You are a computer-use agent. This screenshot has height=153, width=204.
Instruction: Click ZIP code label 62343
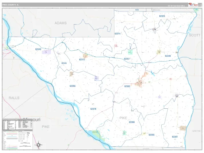(38, 49)
